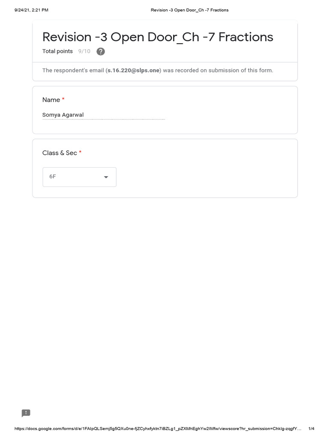Select the 6F text in the dropdown
Viewport: 329px width, 439px height.
click(x=53, y=177)
